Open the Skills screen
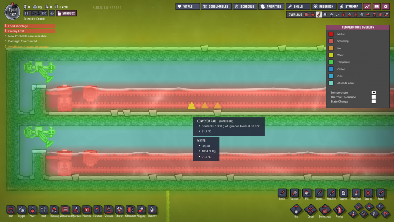Screen dimensions: 394x222 click(298, 6)
